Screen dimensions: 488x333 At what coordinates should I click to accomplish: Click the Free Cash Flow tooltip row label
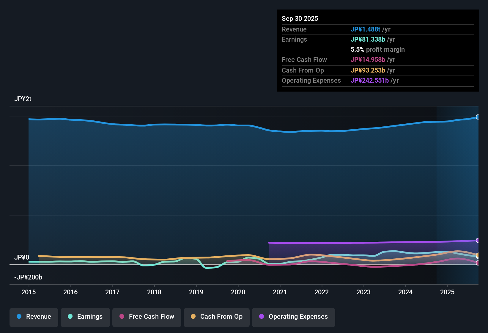pos(304,60)
